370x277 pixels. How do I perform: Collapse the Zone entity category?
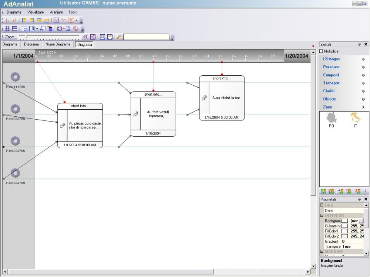[x=363, y=107]
